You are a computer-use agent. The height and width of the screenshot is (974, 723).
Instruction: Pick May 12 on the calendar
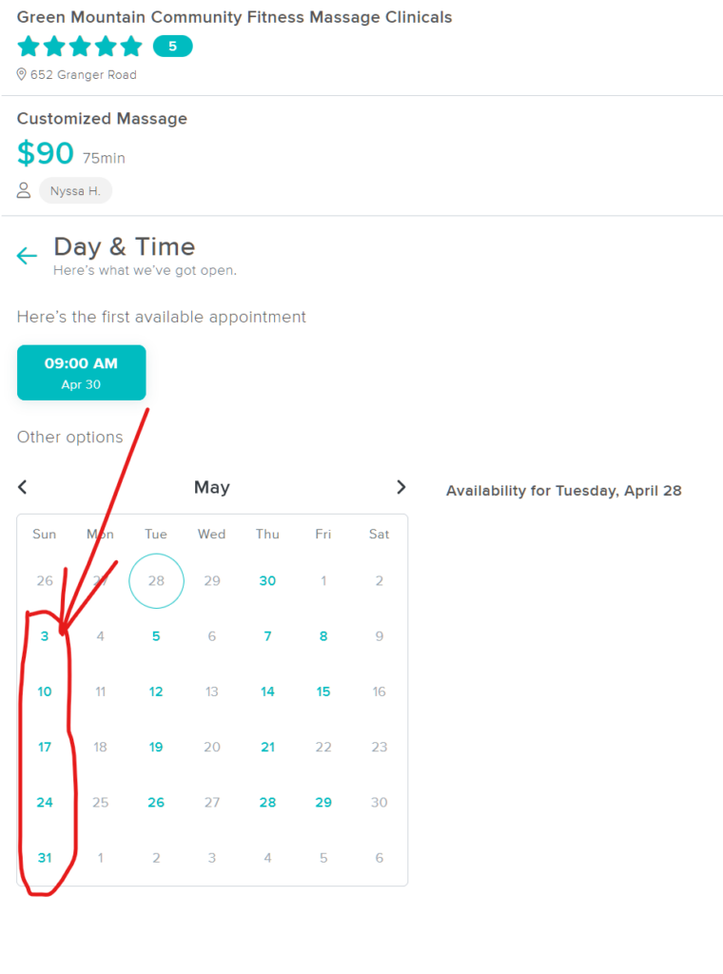tap(156, 692)
